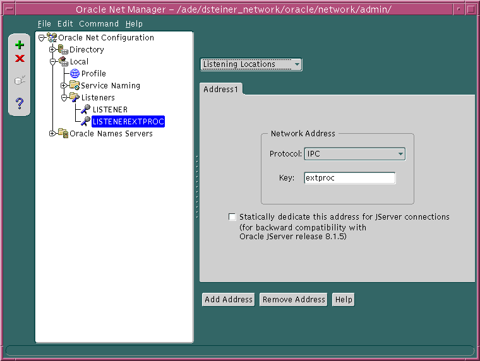
Task: Select the Listeners tree label
Action: [x=98, y=97]
